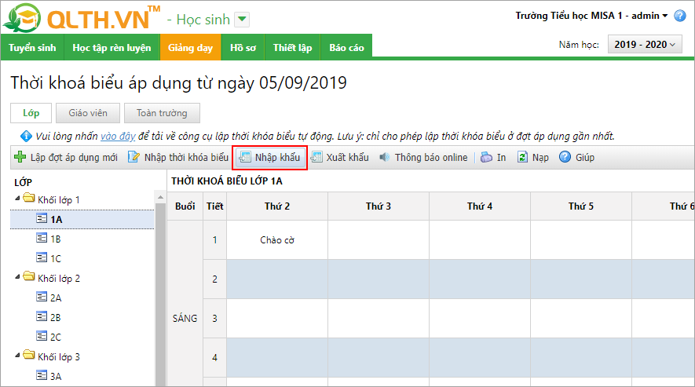Screen dimensions: 695x387
Task: Collapse the Khối lớp 1 tree node
Action: click(17, 199)
